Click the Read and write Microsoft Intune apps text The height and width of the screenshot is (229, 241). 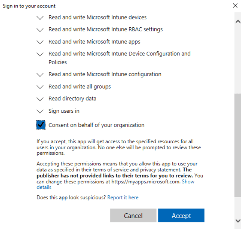[94, 42]
